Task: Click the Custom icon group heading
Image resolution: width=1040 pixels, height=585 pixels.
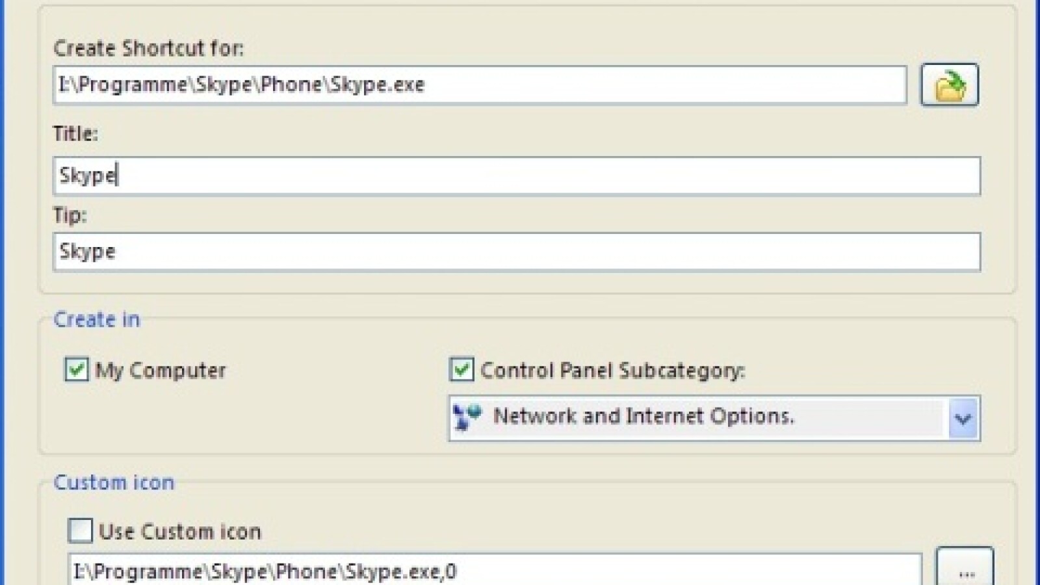Action: click(x=114, y=482)
